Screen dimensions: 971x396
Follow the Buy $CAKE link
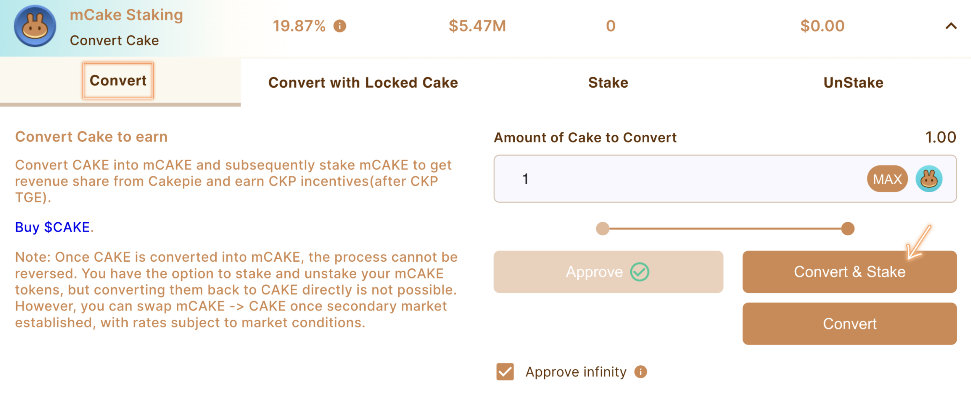pos(52,227)
